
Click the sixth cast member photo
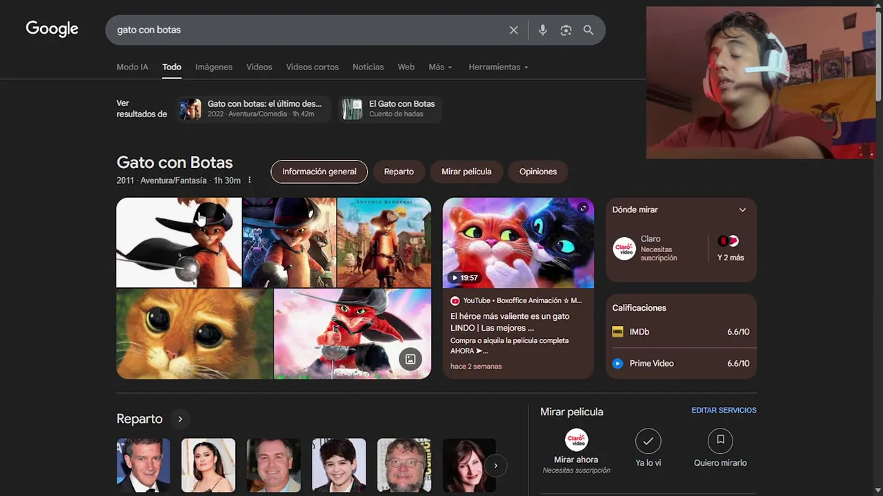469,466
